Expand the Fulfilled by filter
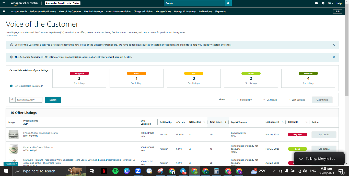 (x=244, y=100)
